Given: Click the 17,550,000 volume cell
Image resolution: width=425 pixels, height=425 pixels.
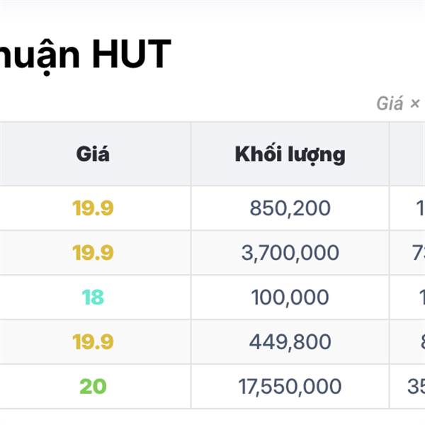Looking at the screenshot, I should [x=290, y=386].
